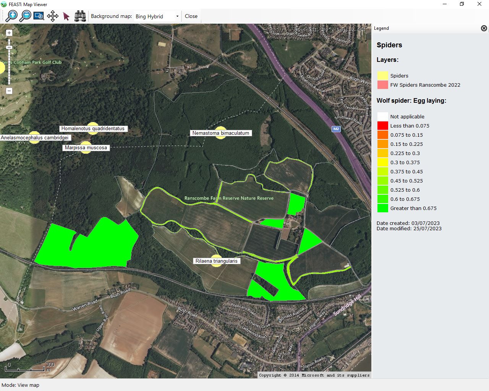
Task: Select the Zoom In magnifier tool
Action: [x=12, y=16]
